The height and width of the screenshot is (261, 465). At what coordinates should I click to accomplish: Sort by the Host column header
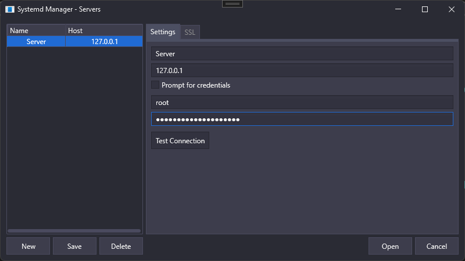click(x=104, y=31)
